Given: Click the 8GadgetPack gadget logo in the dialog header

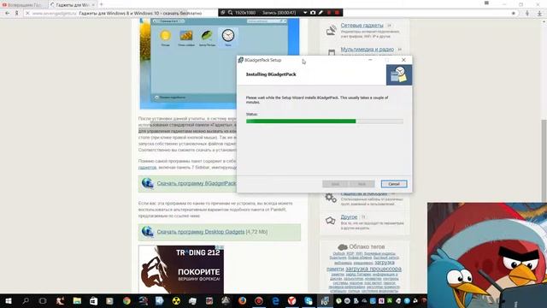Looking at the screenshot, I should tap(399, 74).
